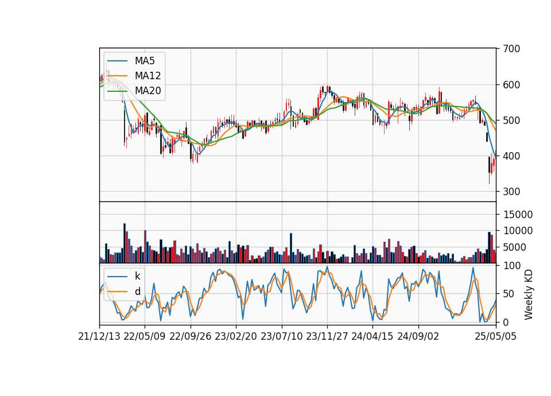
Task: Click the 10000 volume axis value
Action: tap(518, 231)
